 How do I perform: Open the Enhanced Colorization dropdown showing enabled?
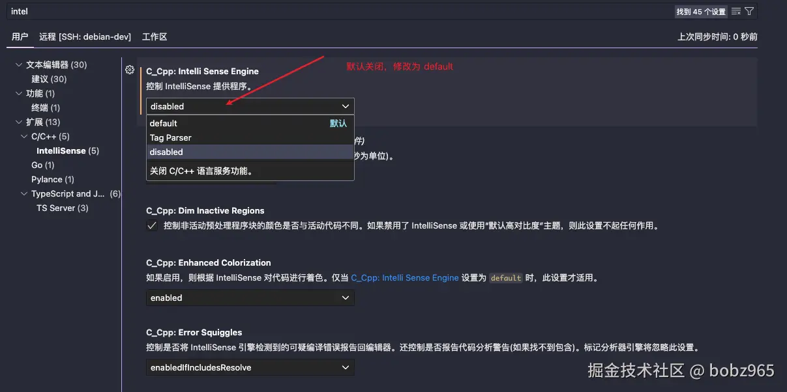pos(250,298)
